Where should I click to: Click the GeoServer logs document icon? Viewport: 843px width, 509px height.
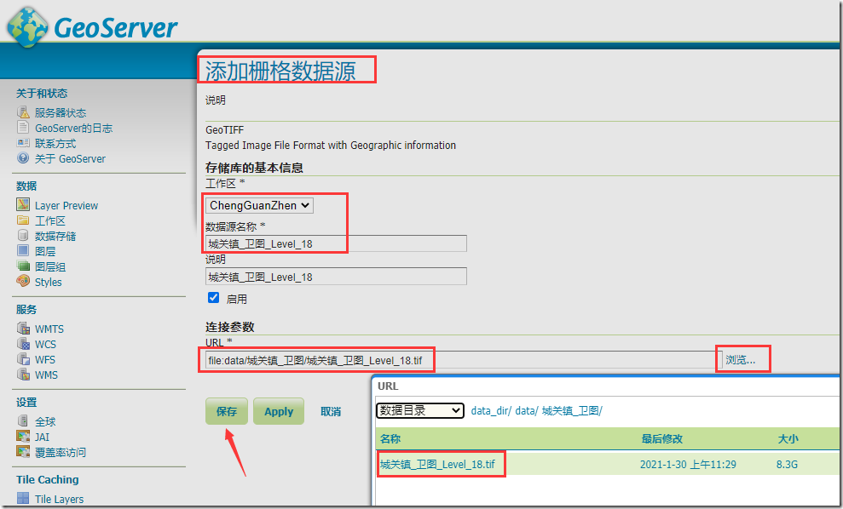[x=23, y=128]
